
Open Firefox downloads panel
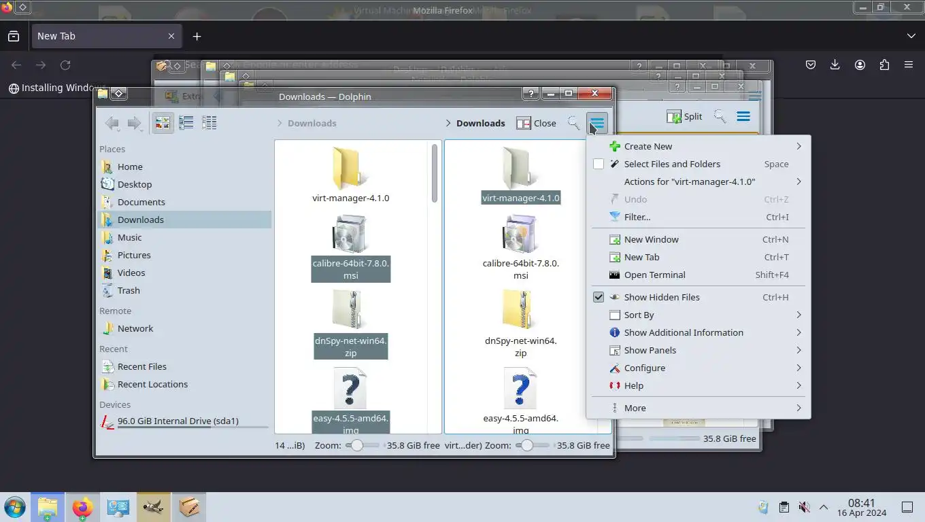[x=835, y=65]
